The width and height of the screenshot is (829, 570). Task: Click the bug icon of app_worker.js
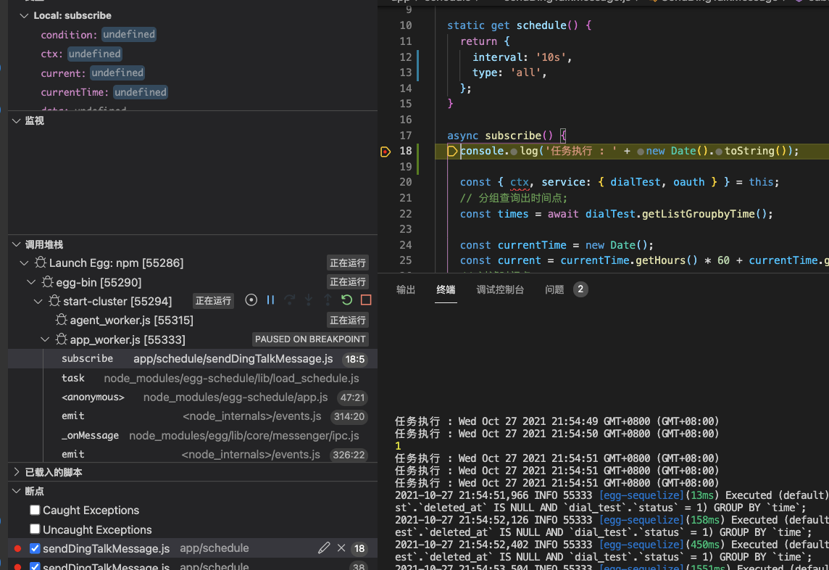(62, 339)
